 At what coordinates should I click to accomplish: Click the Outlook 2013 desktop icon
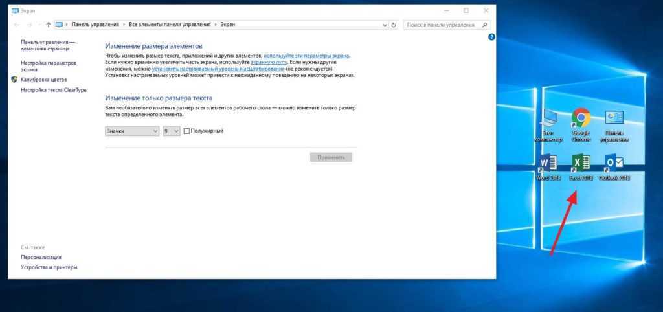click(613, 164)
